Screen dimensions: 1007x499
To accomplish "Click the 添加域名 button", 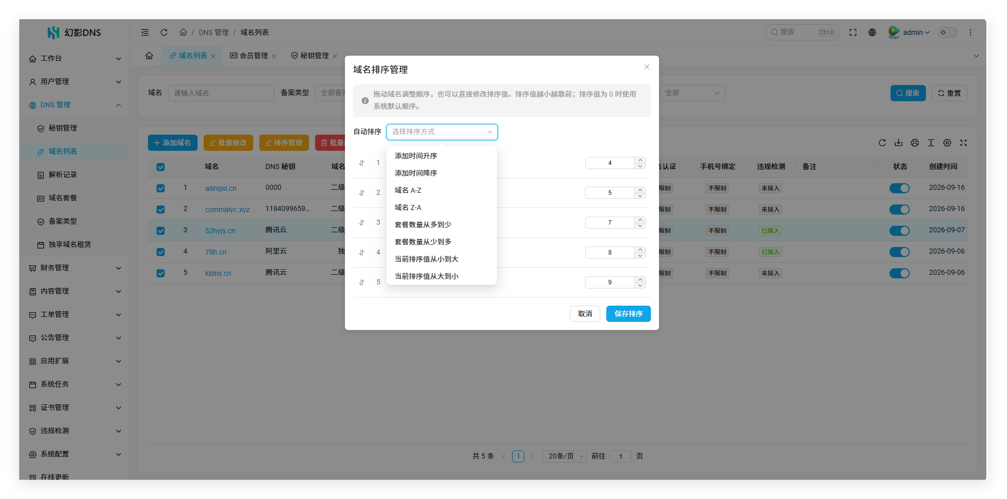I will [x=172, y=143].
